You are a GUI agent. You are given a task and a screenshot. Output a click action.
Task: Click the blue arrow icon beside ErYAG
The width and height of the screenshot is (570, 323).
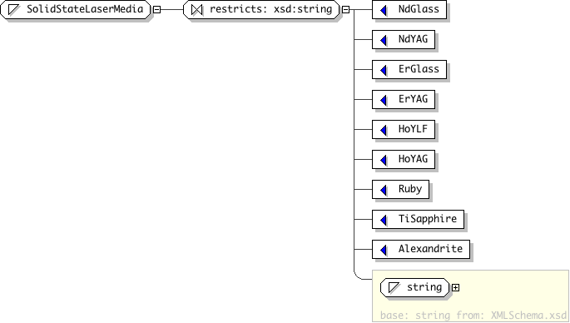(x=383, y=100)
